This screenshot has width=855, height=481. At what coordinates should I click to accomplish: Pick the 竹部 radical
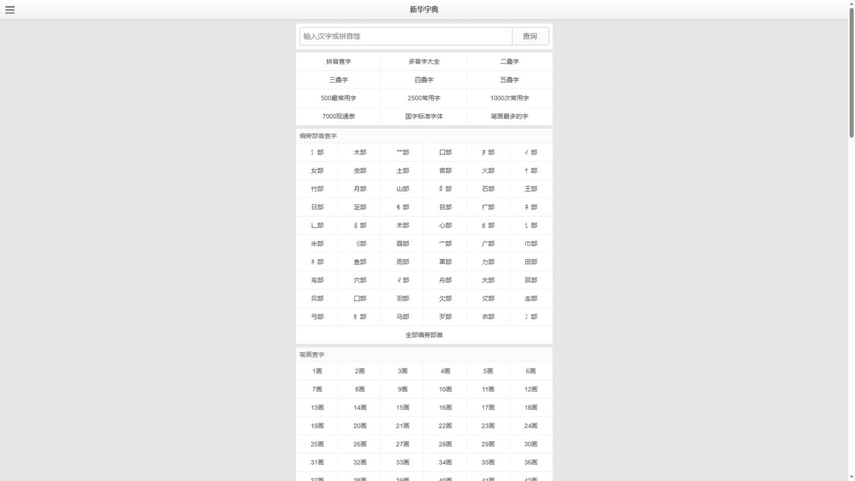pos(317,189)
